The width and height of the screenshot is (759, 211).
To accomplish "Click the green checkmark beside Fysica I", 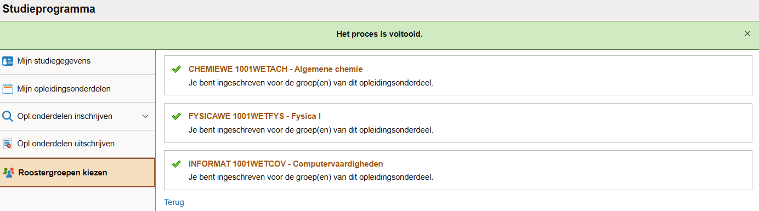I will point(176,116).
